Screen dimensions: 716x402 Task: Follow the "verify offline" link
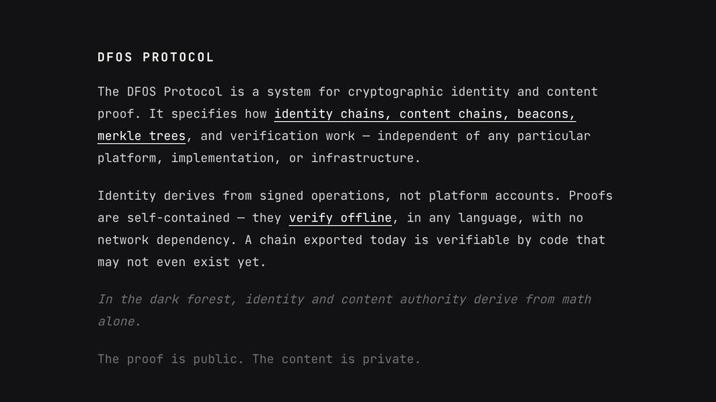[340, 218]
